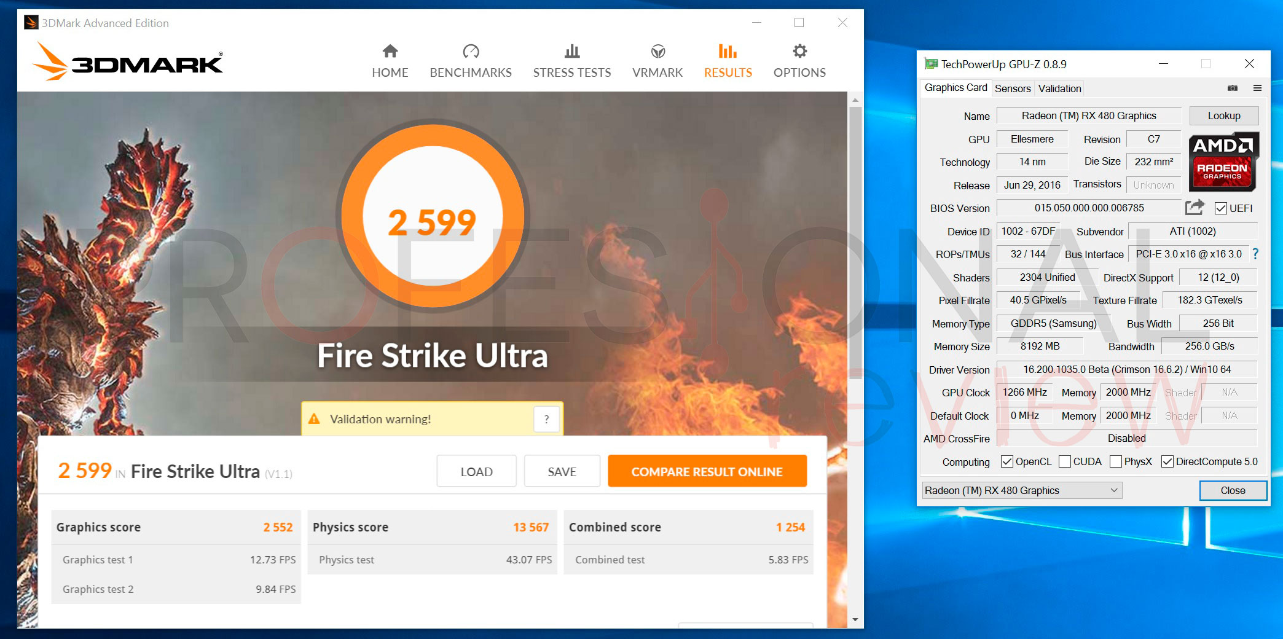Image resolution: width=1283 pixels, height=639 pixels.
Task: Click the Graphics test 2 row
Action: tap(176, 589)
